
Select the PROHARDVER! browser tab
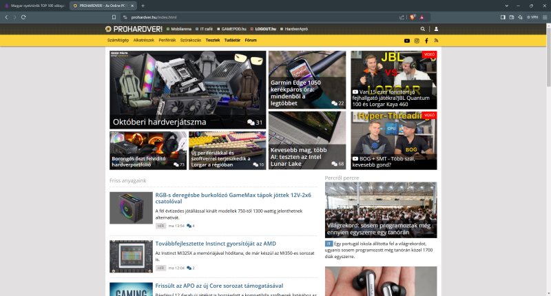[x=103, y=6]
